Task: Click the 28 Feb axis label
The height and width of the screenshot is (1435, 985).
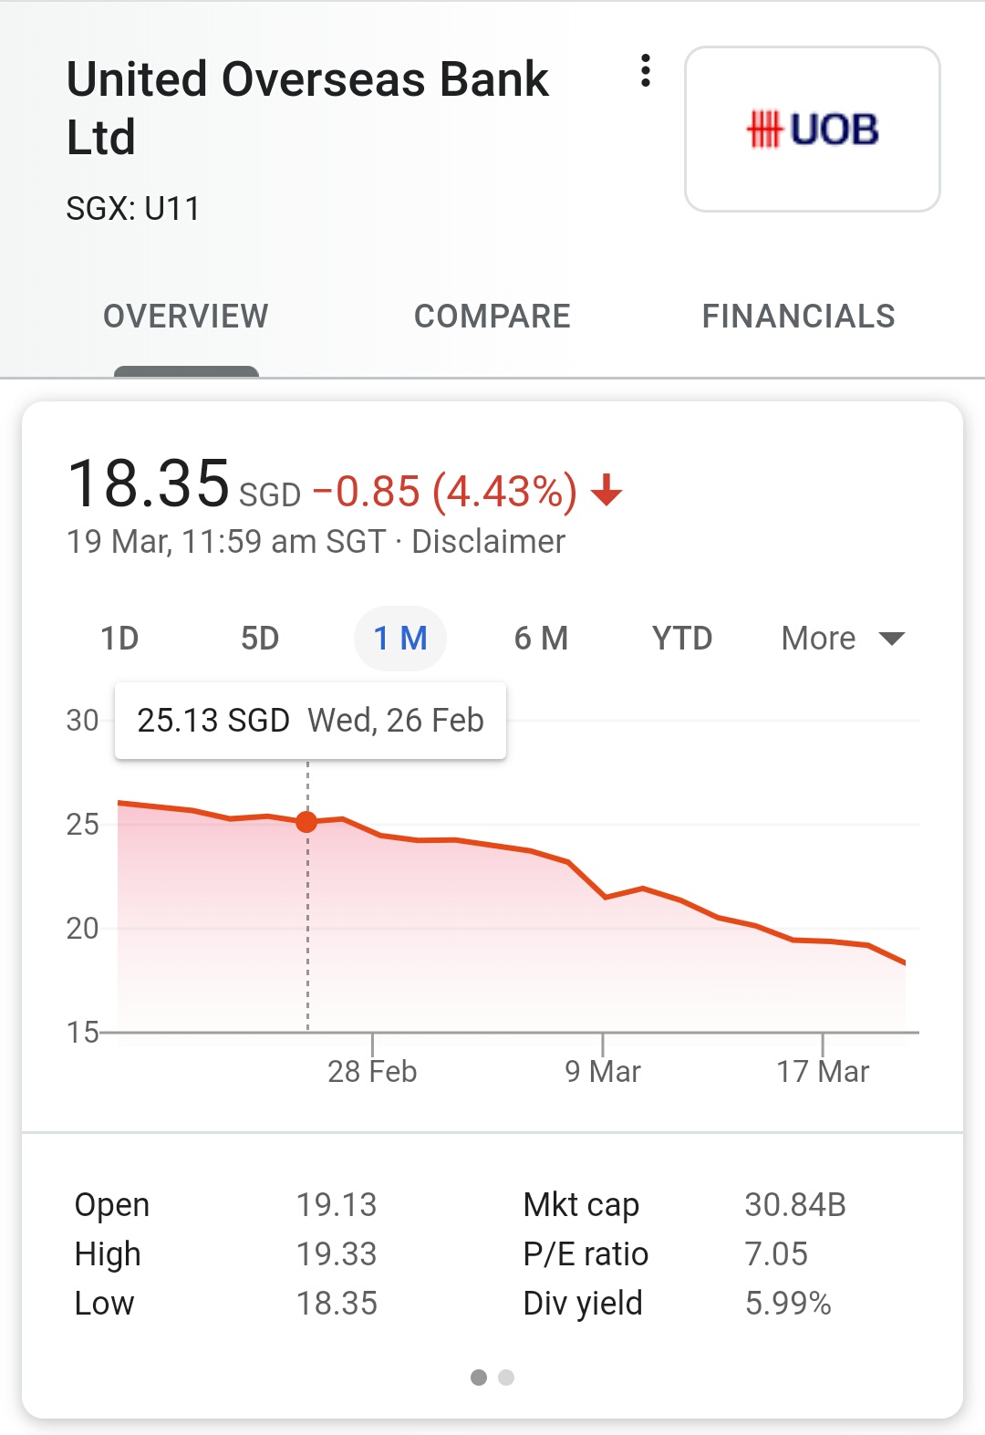Action: [372, 1071]
